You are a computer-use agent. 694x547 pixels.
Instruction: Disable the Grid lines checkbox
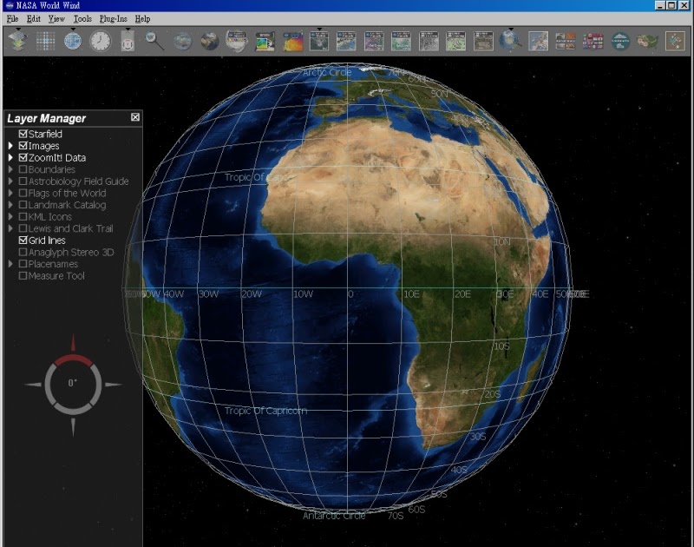[x=23, y=240]
